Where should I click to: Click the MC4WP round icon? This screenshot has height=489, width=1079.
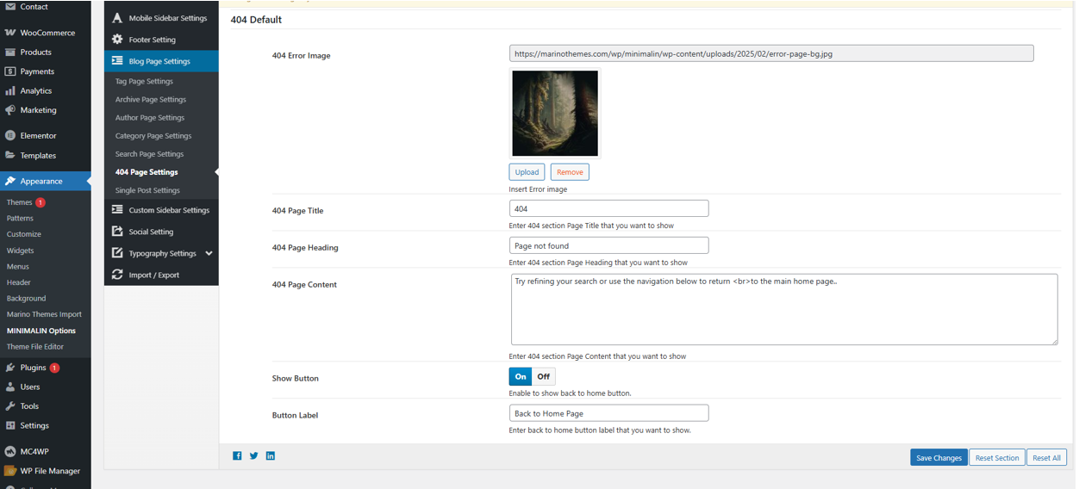click(x=10, y=451)
